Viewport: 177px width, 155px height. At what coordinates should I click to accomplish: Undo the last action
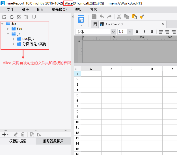tap(102, 17)
